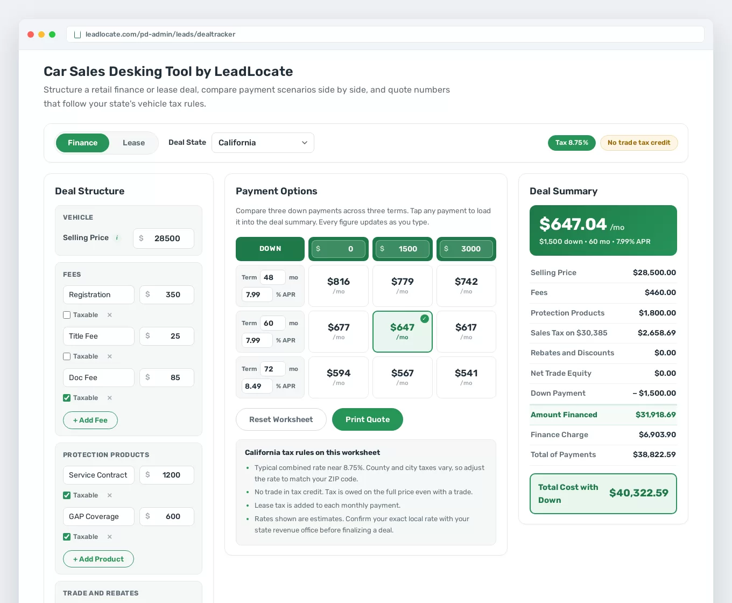Screen dimensions: 732x603
Task: Remove the Title Fee with its x icon
Action: 109,356
